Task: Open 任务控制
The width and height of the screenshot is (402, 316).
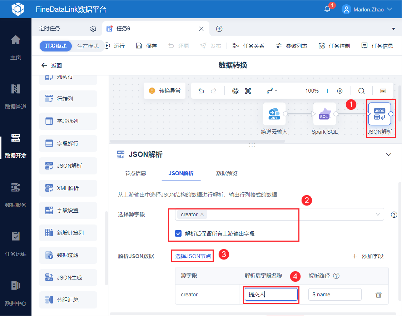Action: [334, 46]
